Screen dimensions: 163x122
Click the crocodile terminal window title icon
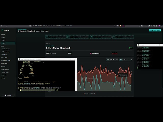point(138,45)
